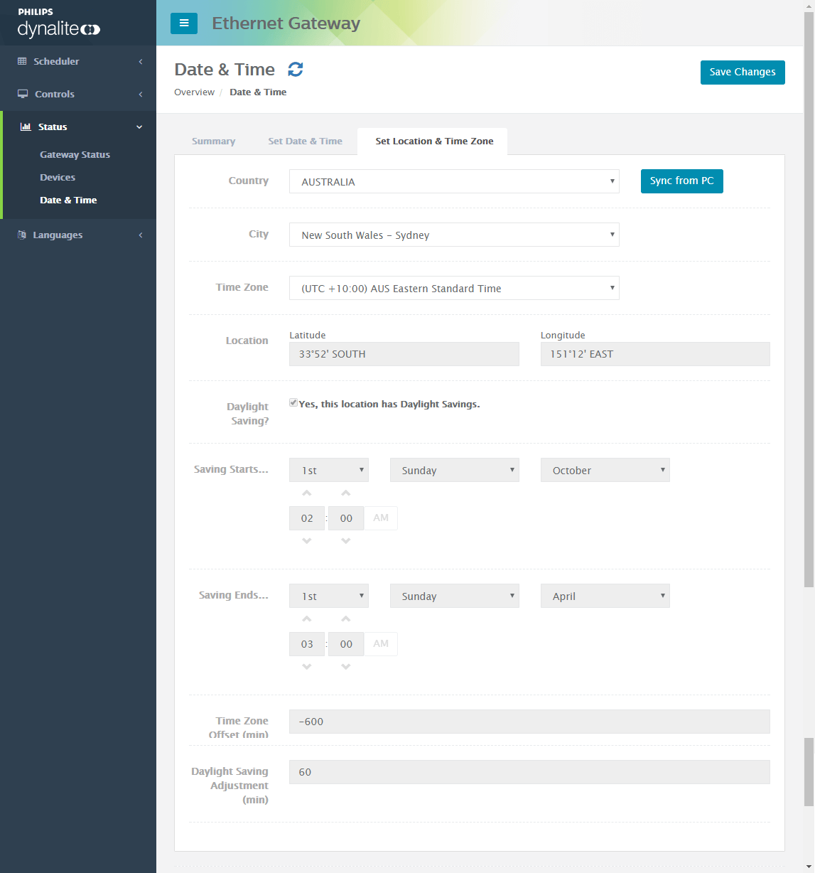Open the Time Zone dropdown
Screen dimensions: 815x873
coord(454,288)
